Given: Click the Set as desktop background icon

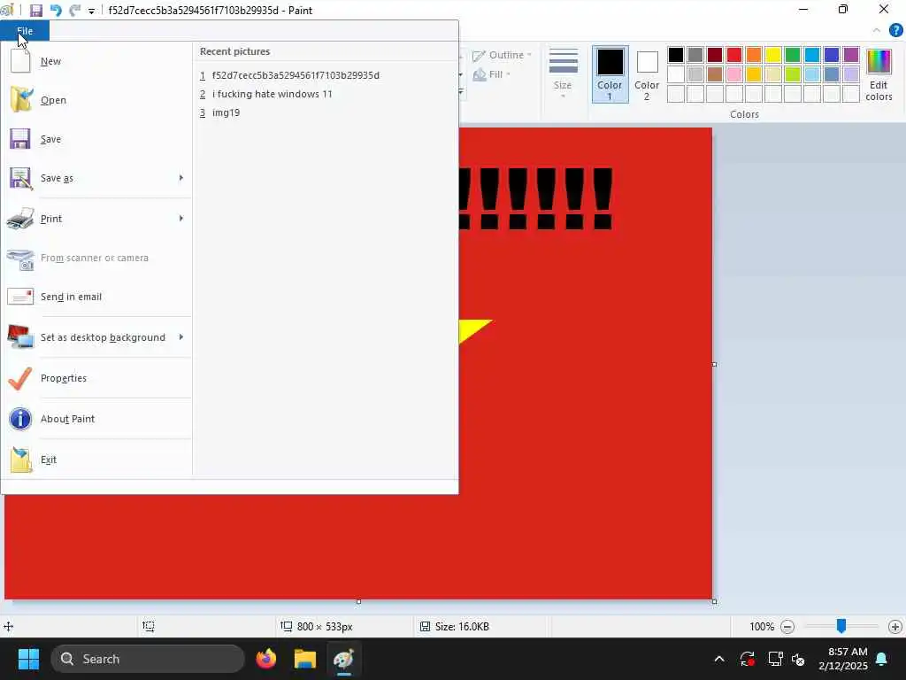Looking at the screenshot, I should pos(20,337).
